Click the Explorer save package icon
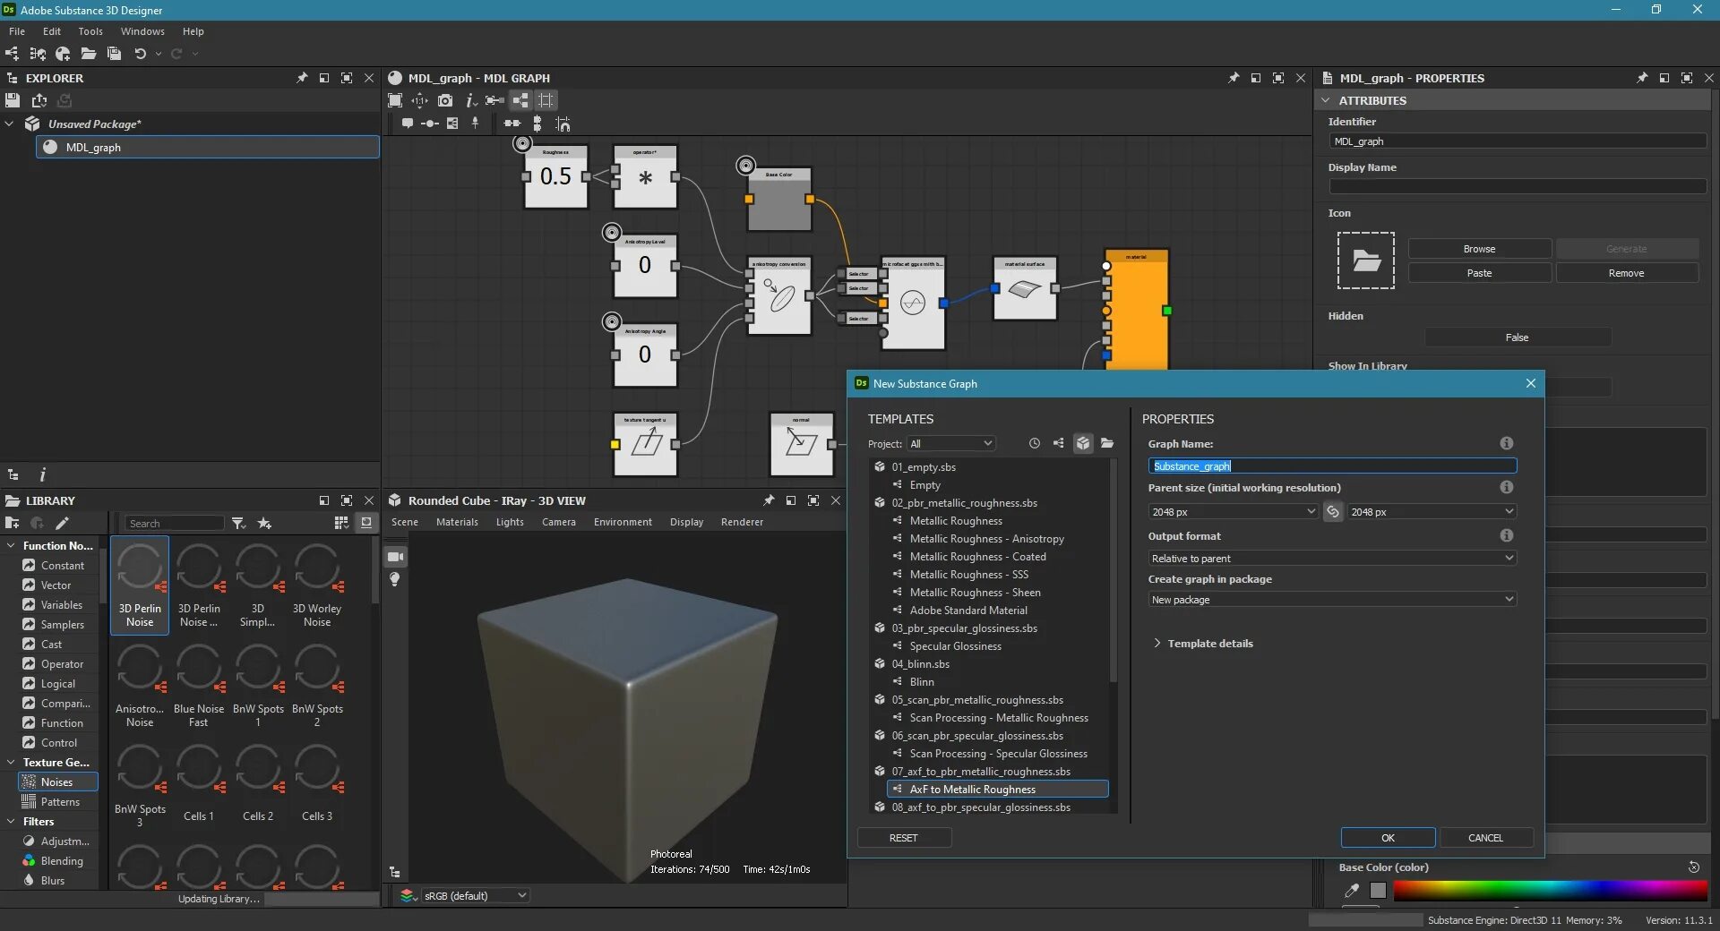Screen dimensions: 1720x931 [13, 100]
